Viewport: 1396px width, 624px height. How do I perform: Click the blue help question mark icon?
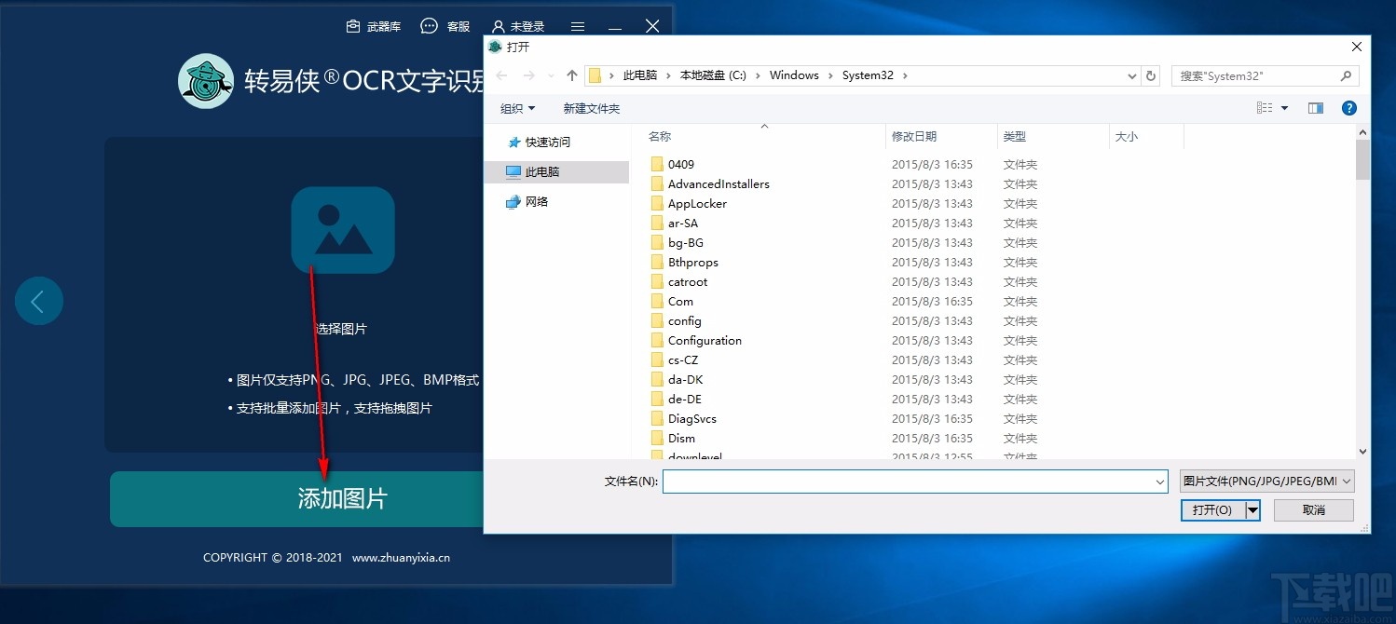click(1348, 107)
